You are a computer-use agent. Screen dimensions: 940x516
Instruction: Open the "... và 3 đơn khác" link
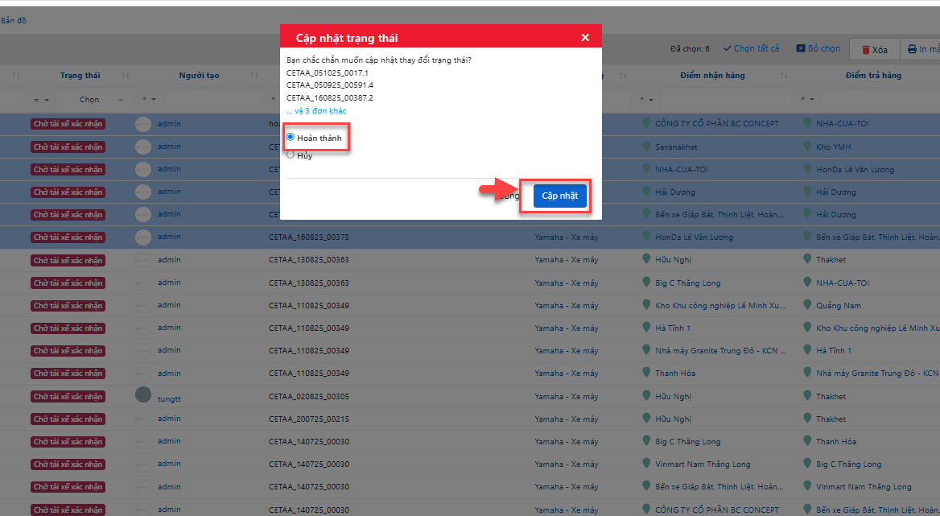(x=316, y=111)
